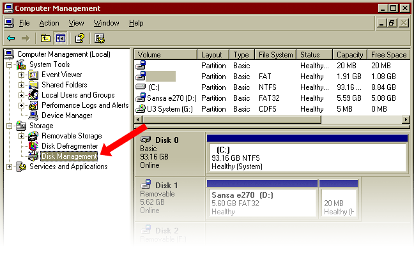This screenshot has width=414, height=266.
Task: Expand the Event Viewer node
Action: (21, 75)
